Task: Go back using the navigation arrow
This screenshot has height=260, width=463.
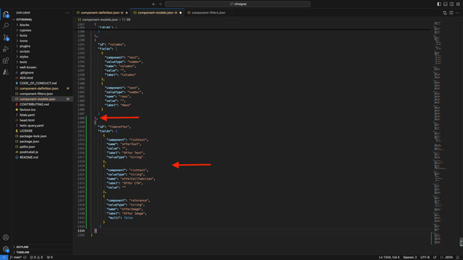Action: (154, 4)
